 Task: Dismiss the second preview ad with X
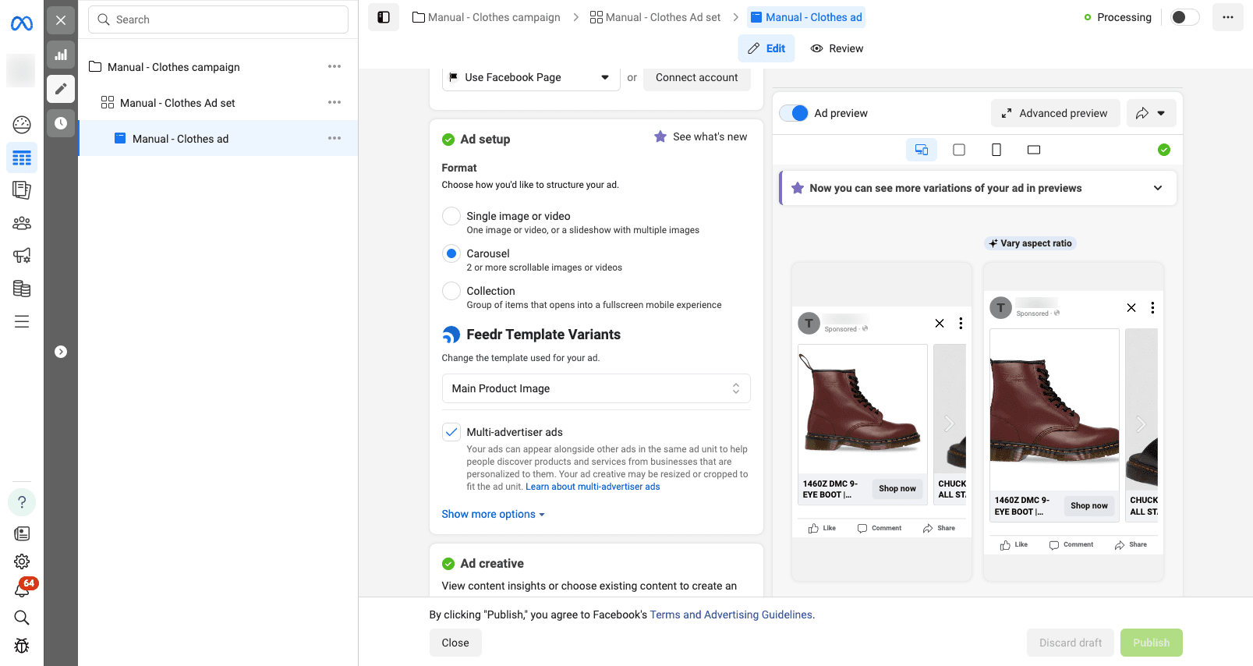click(1131, 307)
